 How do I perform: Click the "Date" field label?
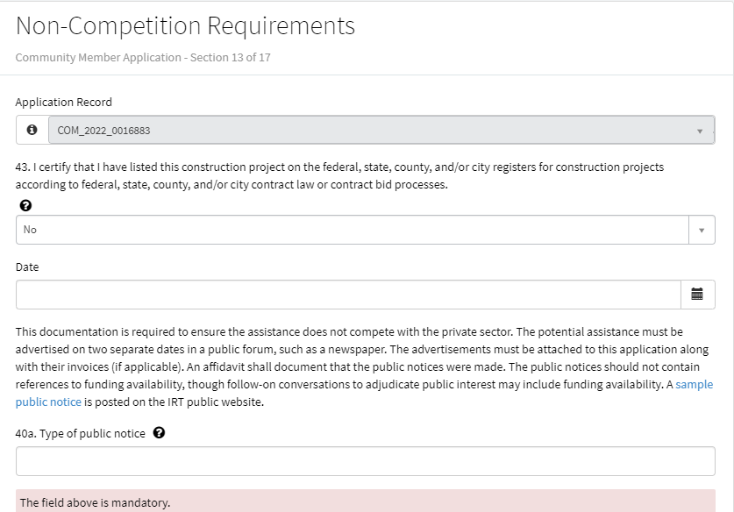(x=27, y=267)
